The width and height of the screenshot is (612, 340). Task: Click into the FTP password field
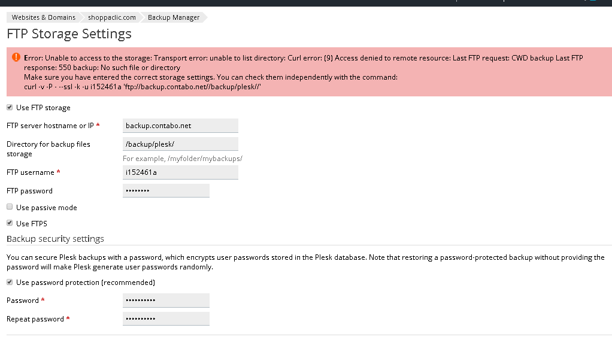[166, 191]
